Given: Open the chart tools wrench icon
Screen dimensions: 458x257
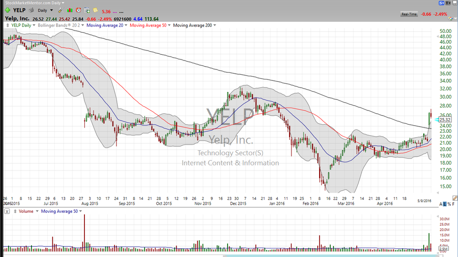Looking at the screenshot, I should tap(61, 10).
